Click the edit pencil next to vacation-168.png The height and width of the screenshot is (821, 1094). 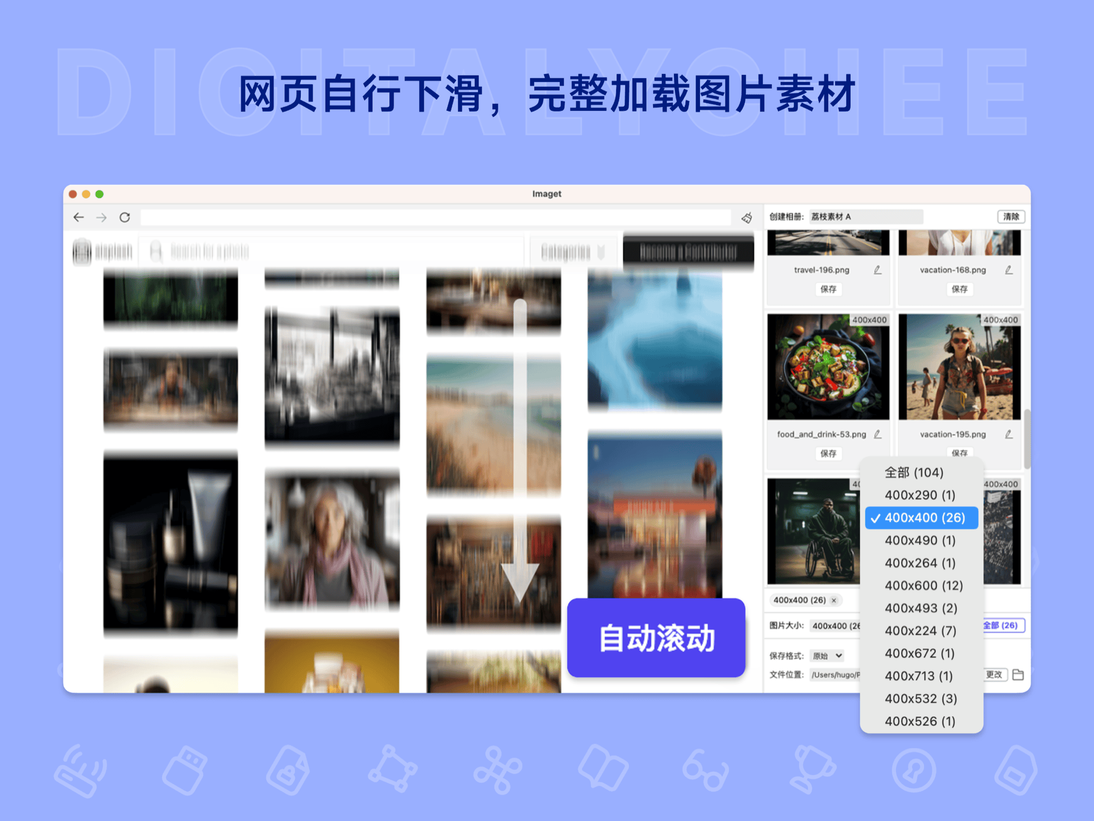1009,270
